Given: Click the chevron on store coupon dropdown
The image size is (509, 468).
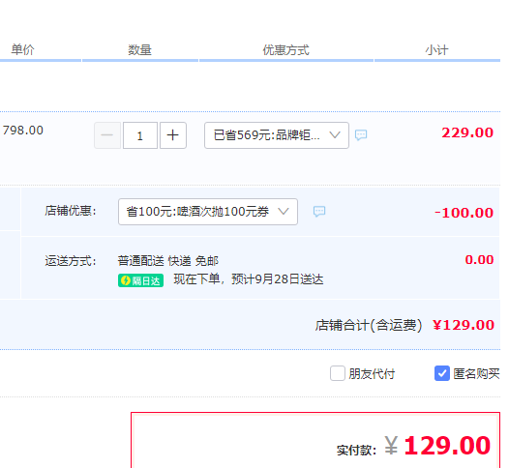Looking at the screenshot, I should (x=284, y=212).
